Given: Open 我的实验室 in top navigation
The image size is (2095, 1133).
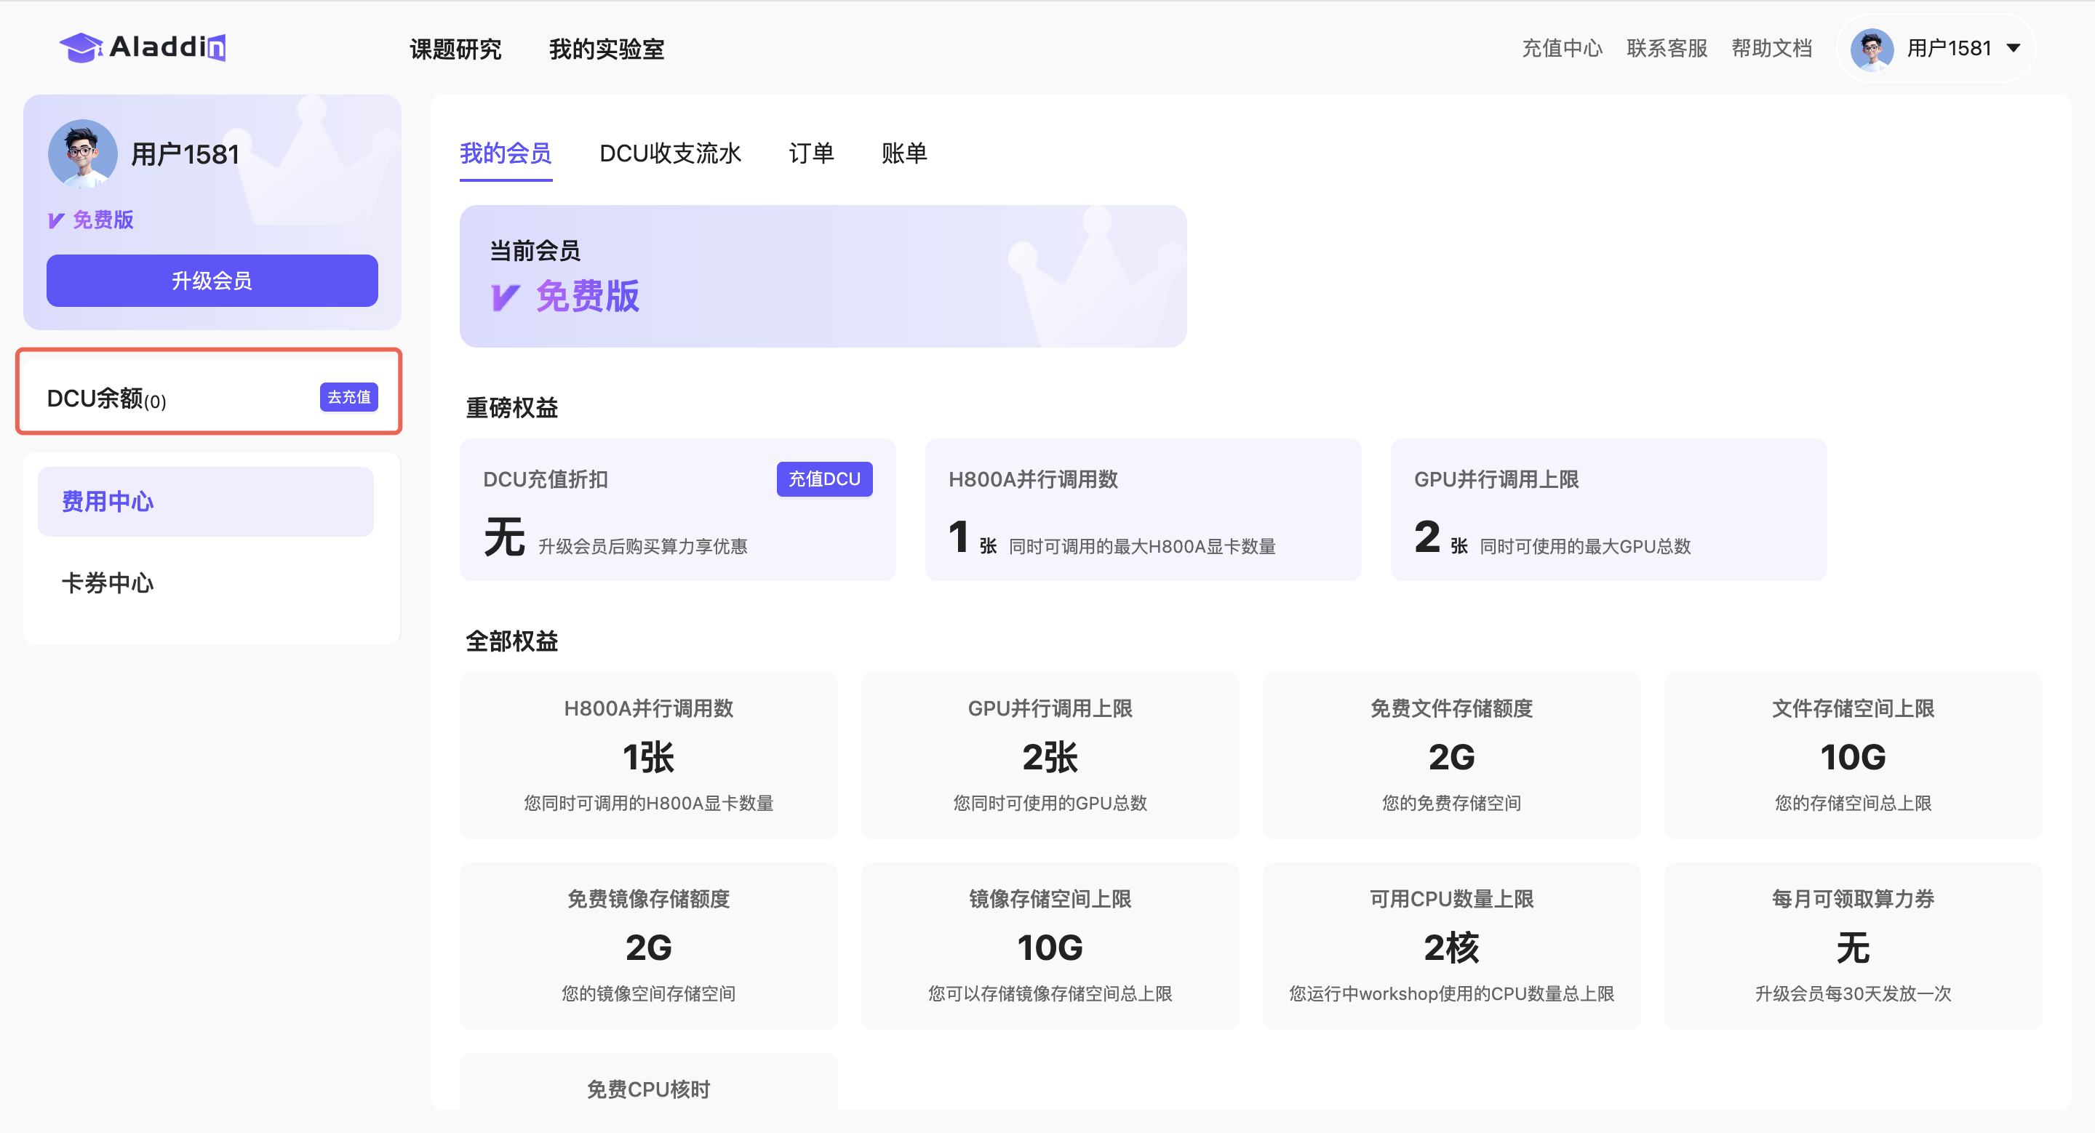Looking at the screenshot, I should (x=606, y=49).
